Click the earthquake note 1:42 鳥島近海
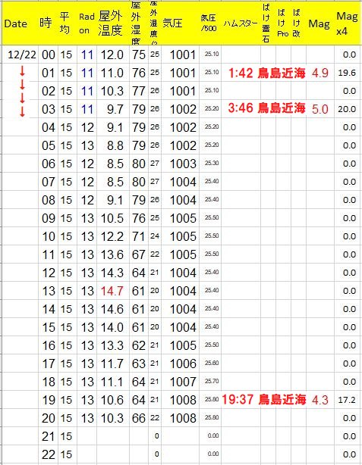Viewport: 362px width, 465px height. 267,73
